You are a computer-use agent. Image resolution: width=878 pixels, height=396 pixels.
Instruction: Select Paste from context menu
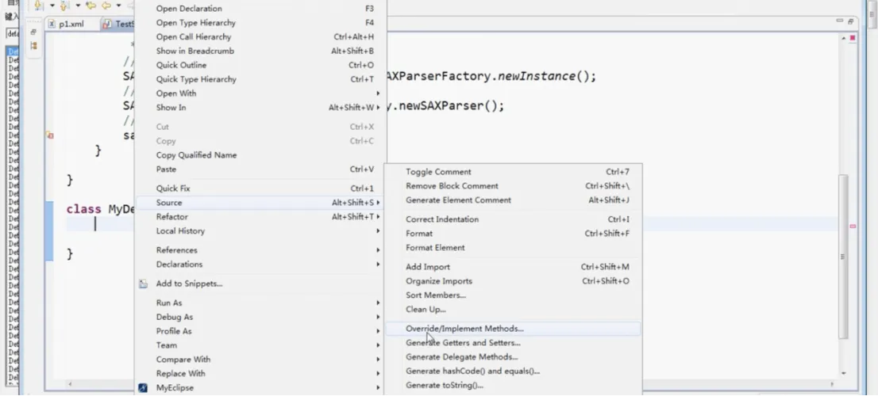click(260, 169)
